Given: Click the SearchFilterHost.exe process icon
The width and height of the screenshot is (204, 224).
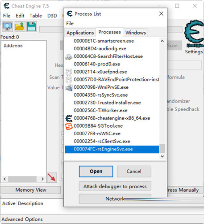Looking at the screenshot, I should point(69,56).
